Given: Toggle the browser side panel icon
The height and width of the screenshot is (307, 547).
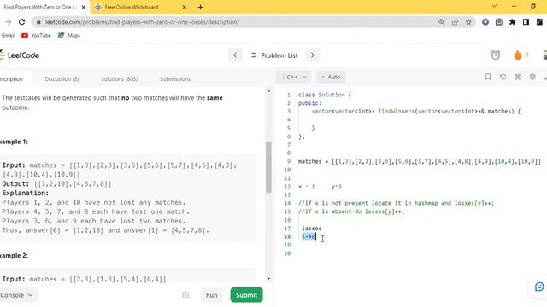Looking at the screenshot, I should pos(526,22).
